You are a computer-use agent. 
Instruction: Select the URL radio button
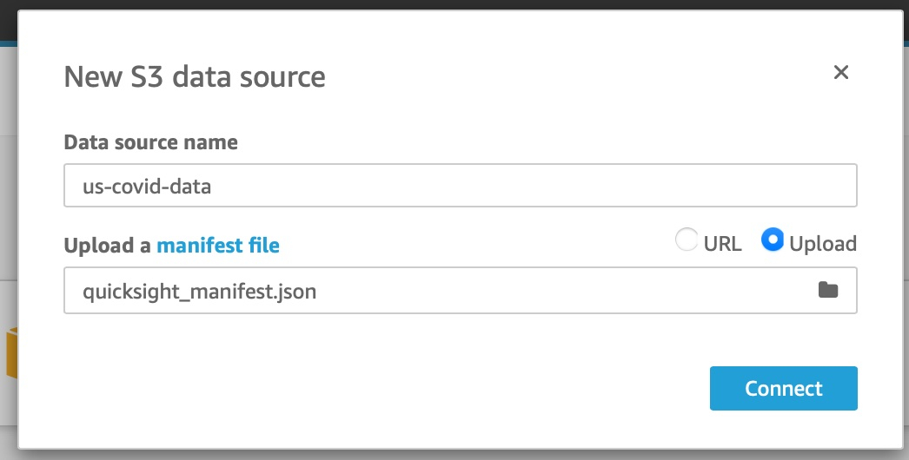[x=687, y=240]
